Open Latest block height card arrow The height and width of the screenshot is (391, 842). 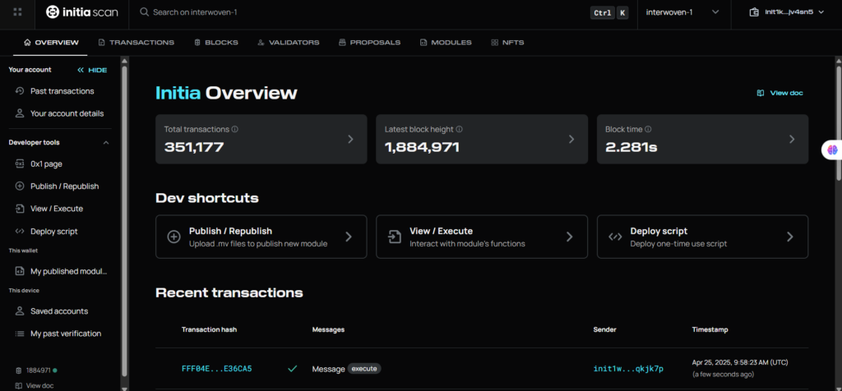pyautogui.click(x=571, y=140)
